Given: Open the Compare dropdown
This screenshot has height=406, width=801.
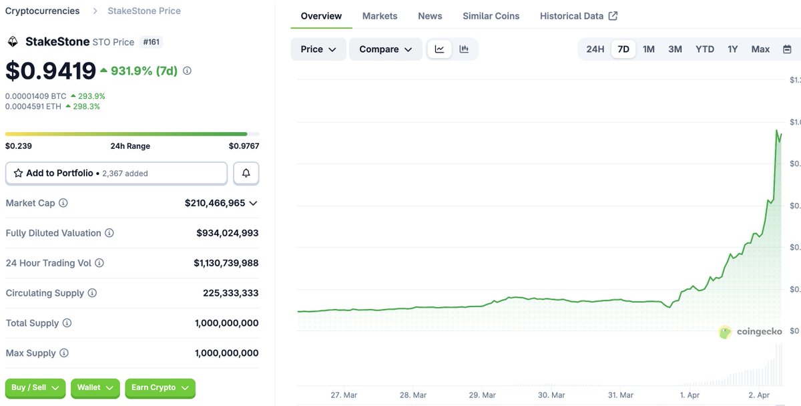Looking at the screenshot, I should pyautogui.click(x=385, y=49).
